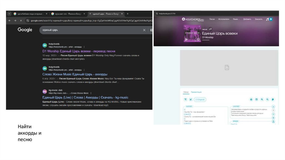Screen dimensions: 285x160
Task: Play the song from the album cover
Action: [x=186, y=39]
